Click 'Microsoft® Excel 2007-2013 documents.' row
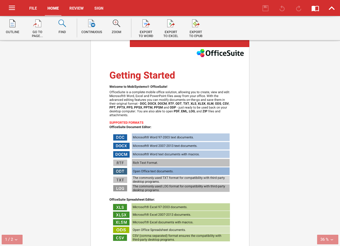The image size is (340, 246). pos(180,215)
